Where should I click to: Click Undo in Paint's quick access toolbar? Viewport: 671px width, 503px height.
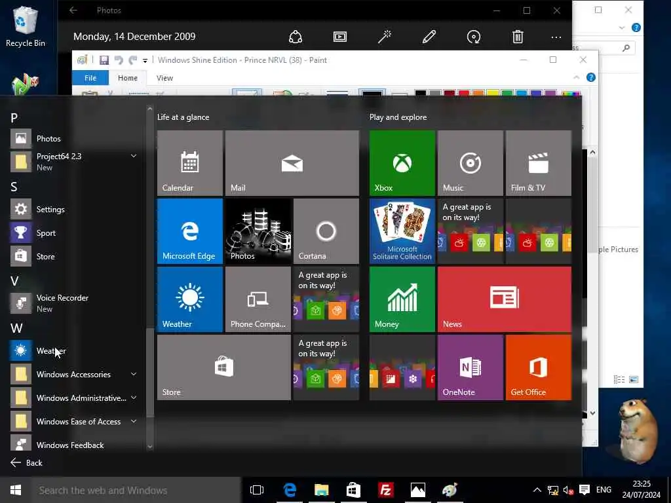(x=119, y=60)
